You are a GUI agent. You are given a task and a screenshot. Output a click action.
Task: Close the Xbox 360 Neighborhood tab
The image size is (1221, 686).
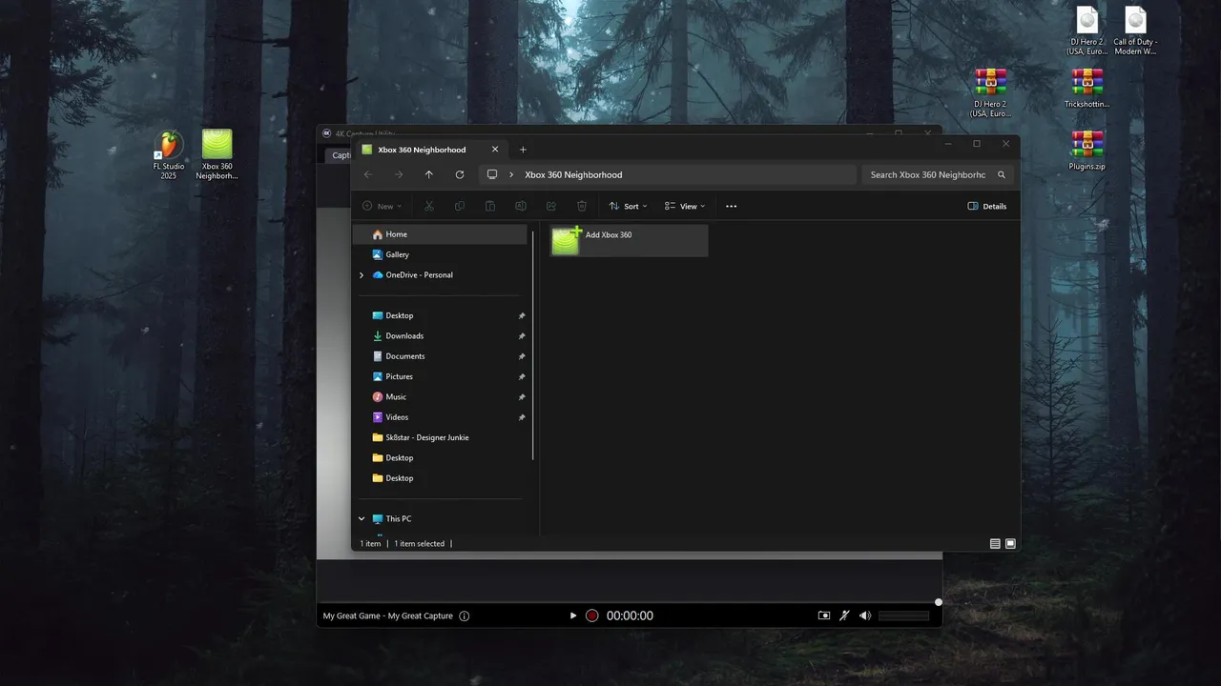(495, 150)
